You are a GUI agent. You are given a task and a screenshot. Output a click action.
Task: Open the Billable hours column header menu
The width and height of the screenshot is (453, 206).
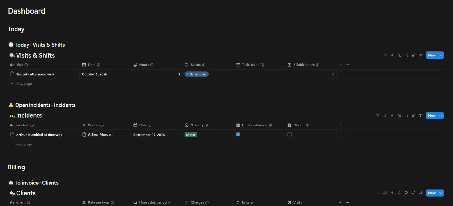(304, 65)
